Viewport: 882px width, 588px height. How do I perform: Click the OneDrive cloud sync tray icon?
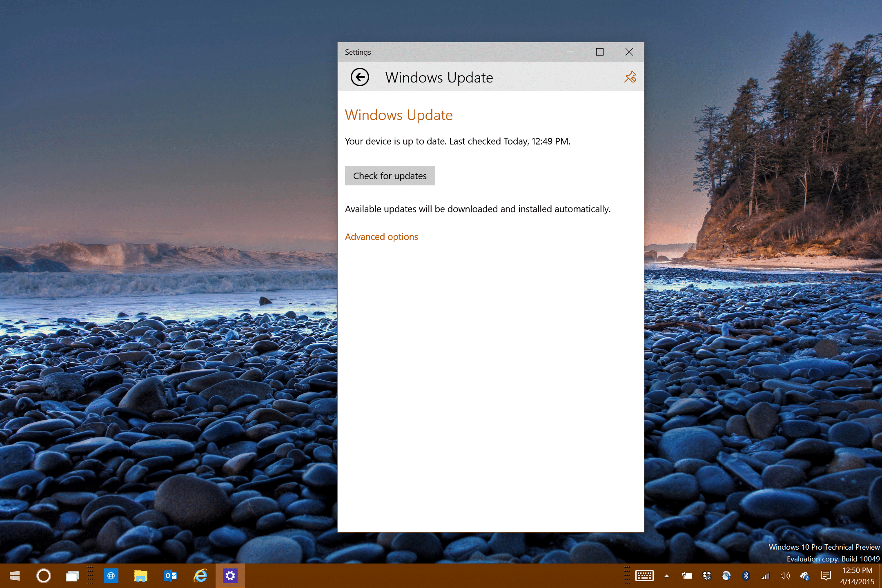[805, 576]
